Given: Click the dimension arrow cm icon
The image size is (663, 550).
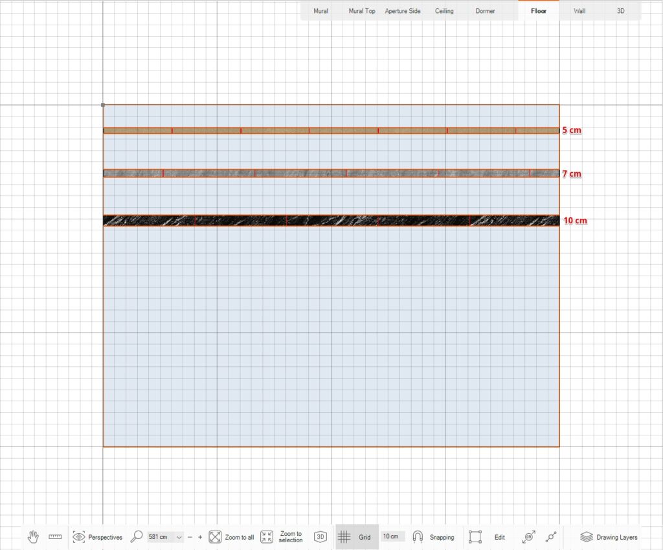Looking at the screenshot, I should [529, 537].
